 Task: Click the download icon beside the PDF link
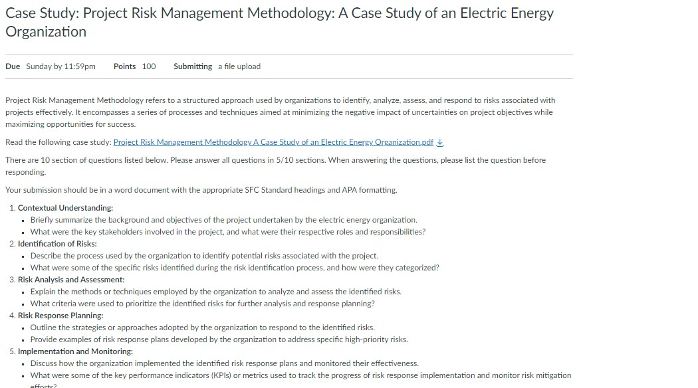click(x=439, y=142)
